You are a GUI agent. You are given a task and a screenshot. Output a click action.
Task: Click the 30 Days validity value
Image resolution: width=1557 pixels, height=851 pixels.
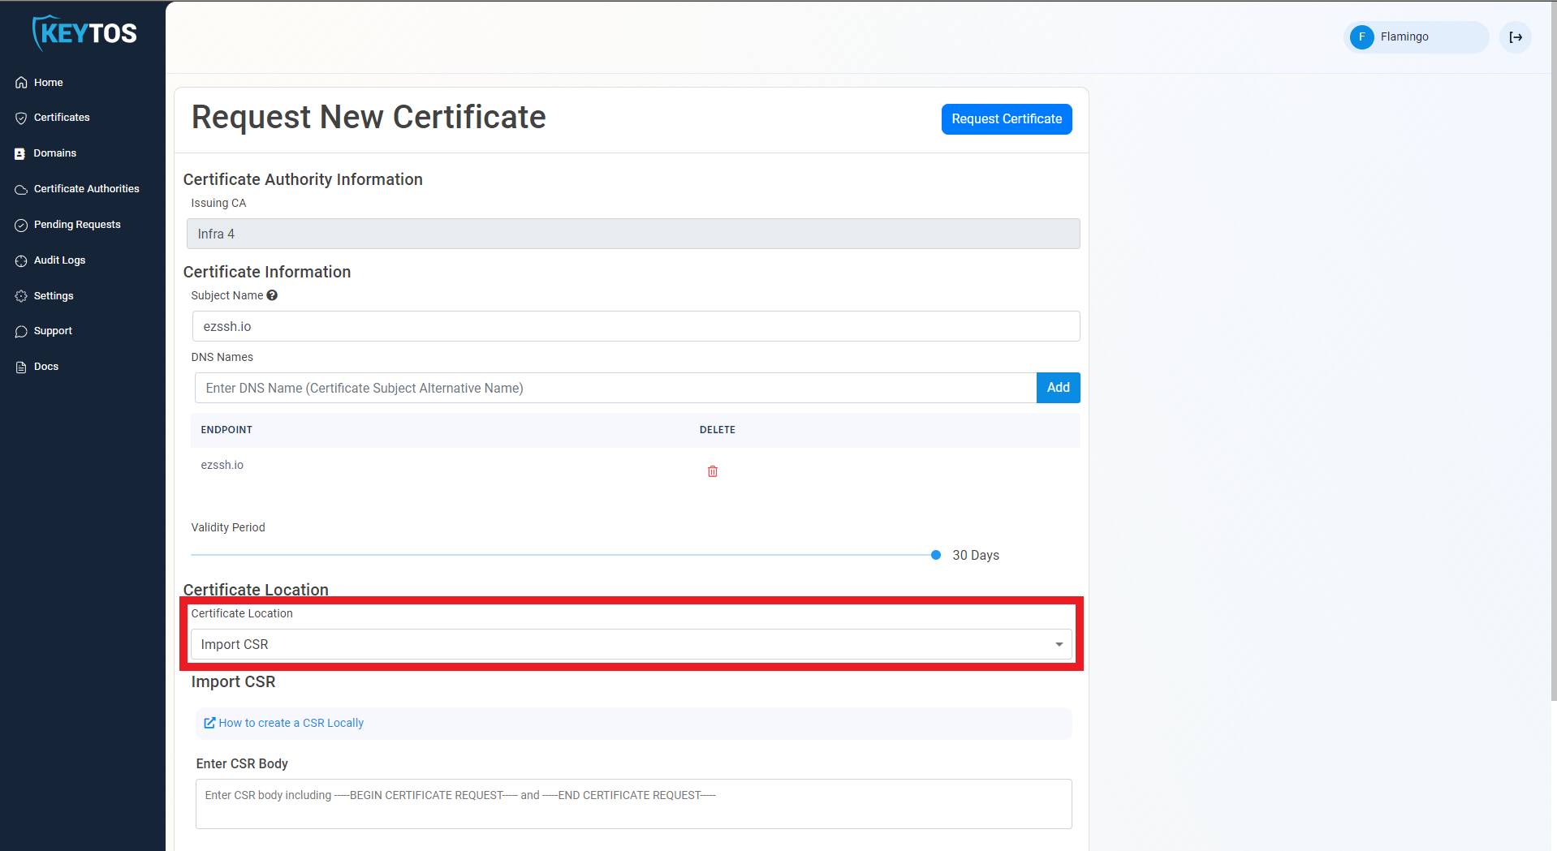(x=976, y=555)
